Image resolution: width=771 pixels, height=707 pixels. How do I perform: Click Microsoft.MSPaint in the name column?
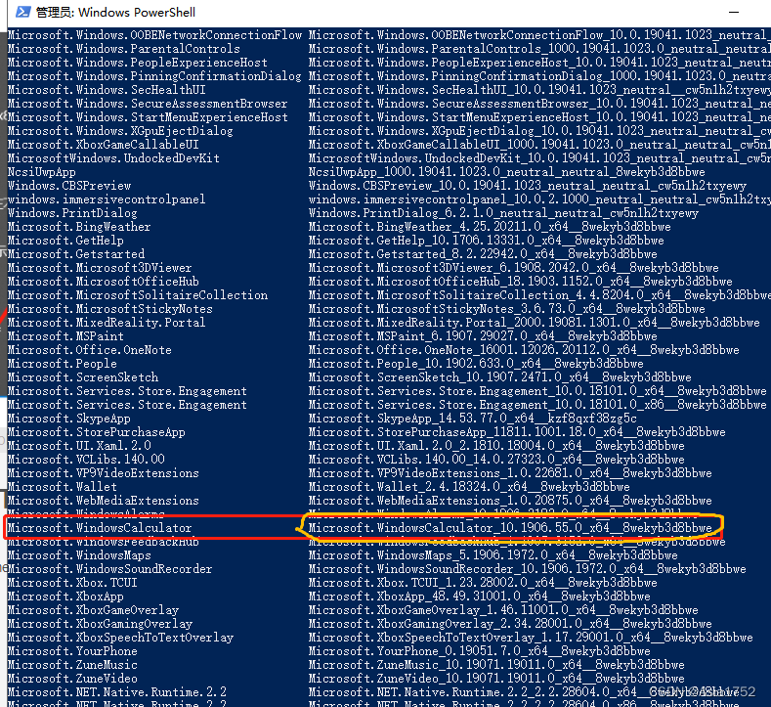65,336
